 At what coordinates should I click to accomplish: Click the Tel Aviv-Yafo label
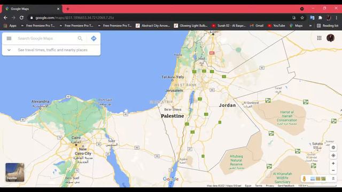[173, 77]
